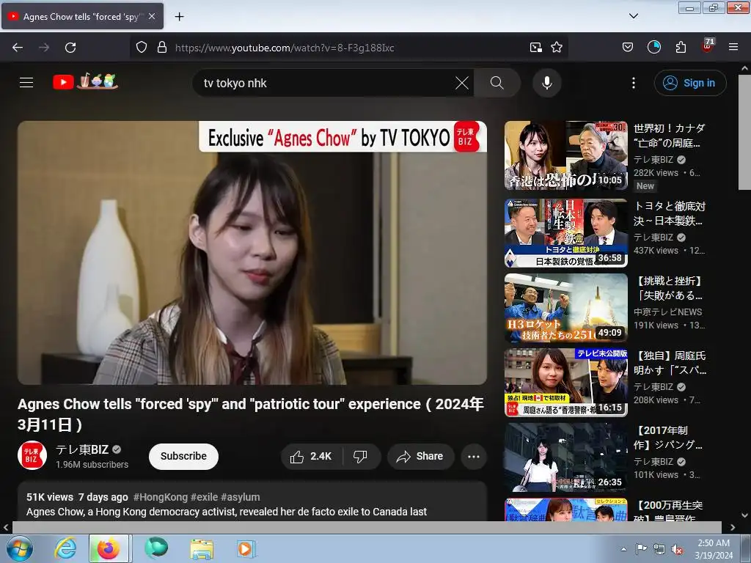This screenshot has height=563, width=751.
Task: Close the Agnes Chow YouTube tab
Action: [x=152, y=16]
